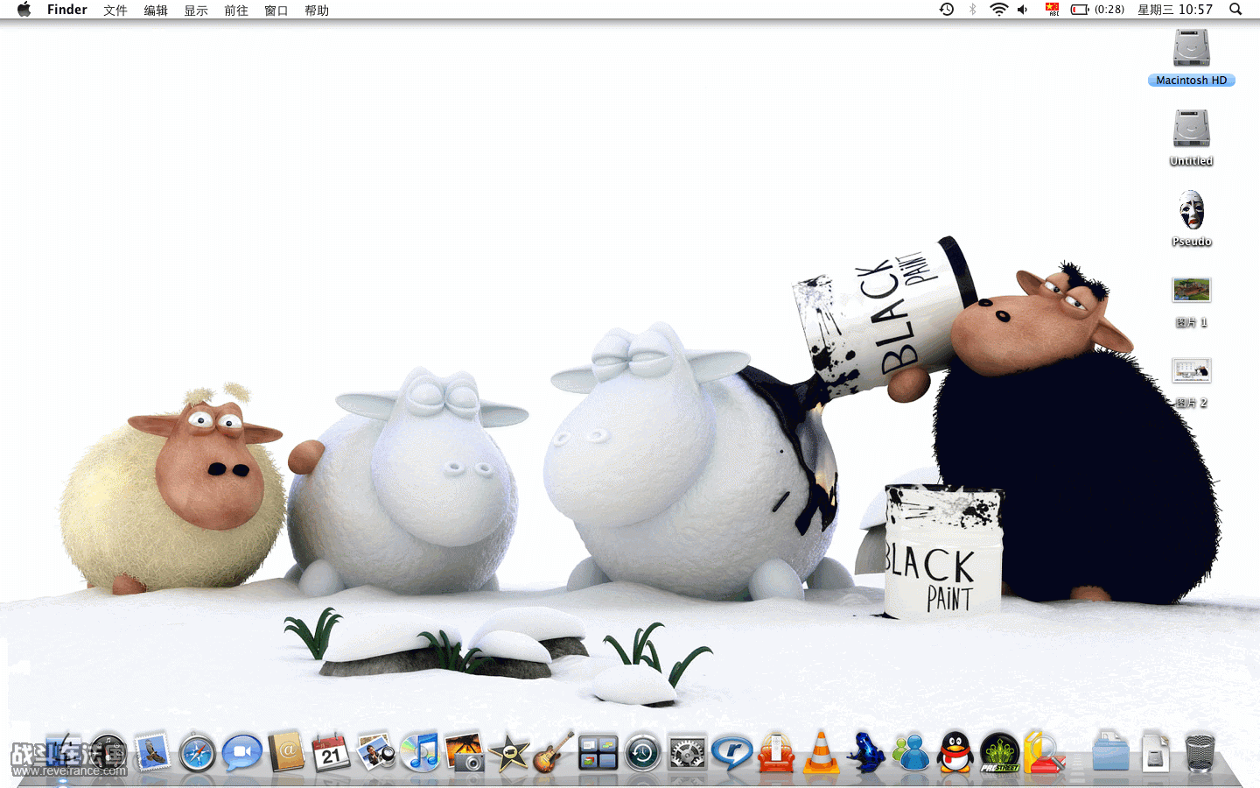Open iChat from the Dock

[x=241, y=752]
